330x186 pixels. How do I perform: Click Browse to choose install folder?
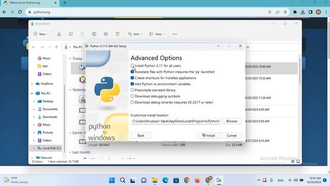point(232,121)
